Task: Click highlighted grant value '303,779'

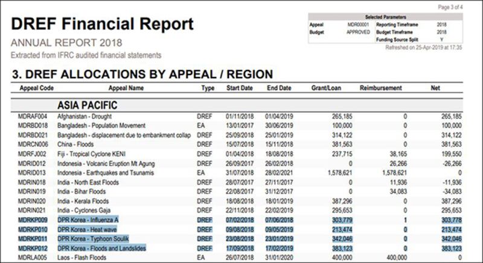Action: pyautogui.click(x=342, y=220)
